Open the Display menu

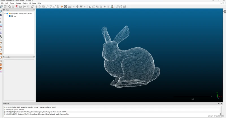click(18, 3)
